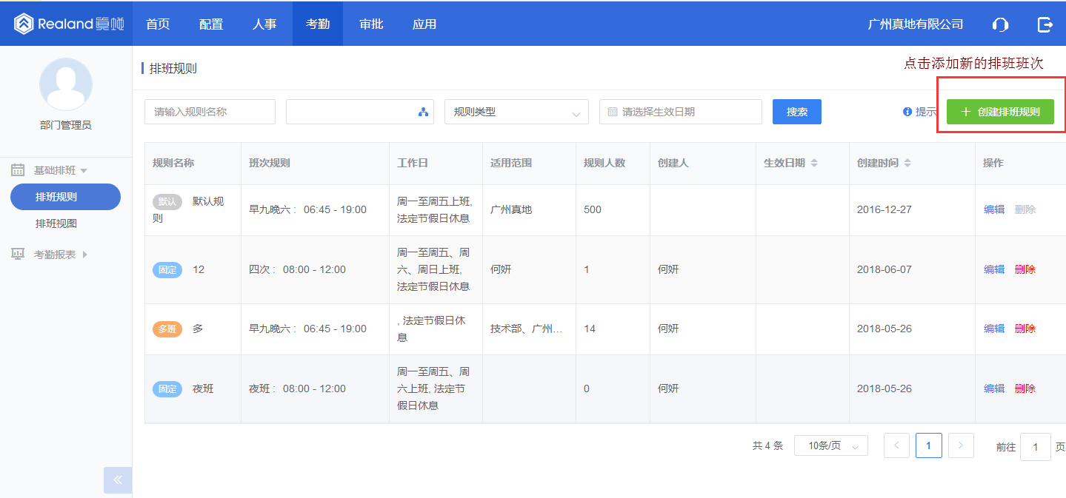Click the 请输入规则名称 input field
1066x498 pixels.
(x=210, y=112)
